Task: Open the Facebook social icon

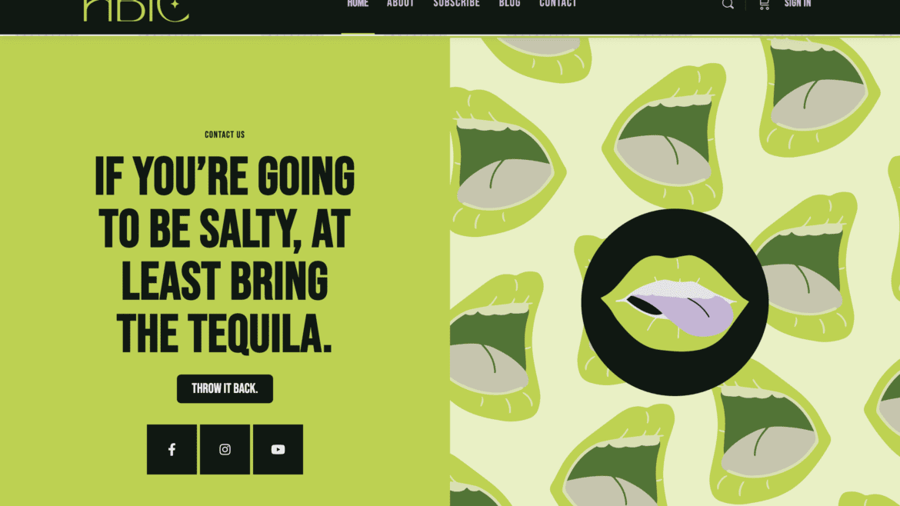Action: click(172, 449)
